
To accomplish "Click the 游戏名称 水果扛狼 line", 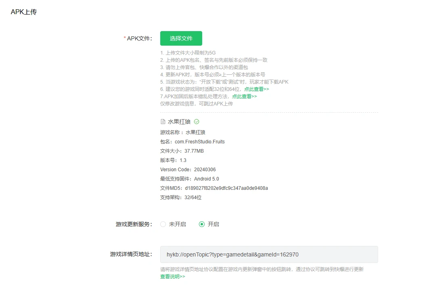I will click(183, 132).
